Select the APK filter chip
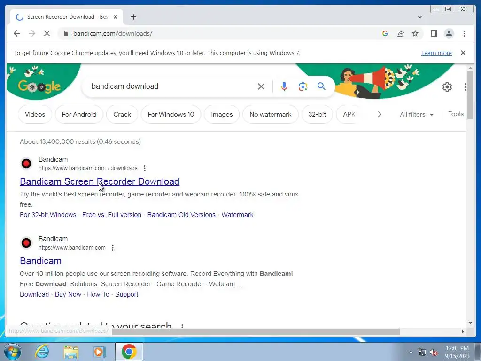 click(x=349, y=114)
